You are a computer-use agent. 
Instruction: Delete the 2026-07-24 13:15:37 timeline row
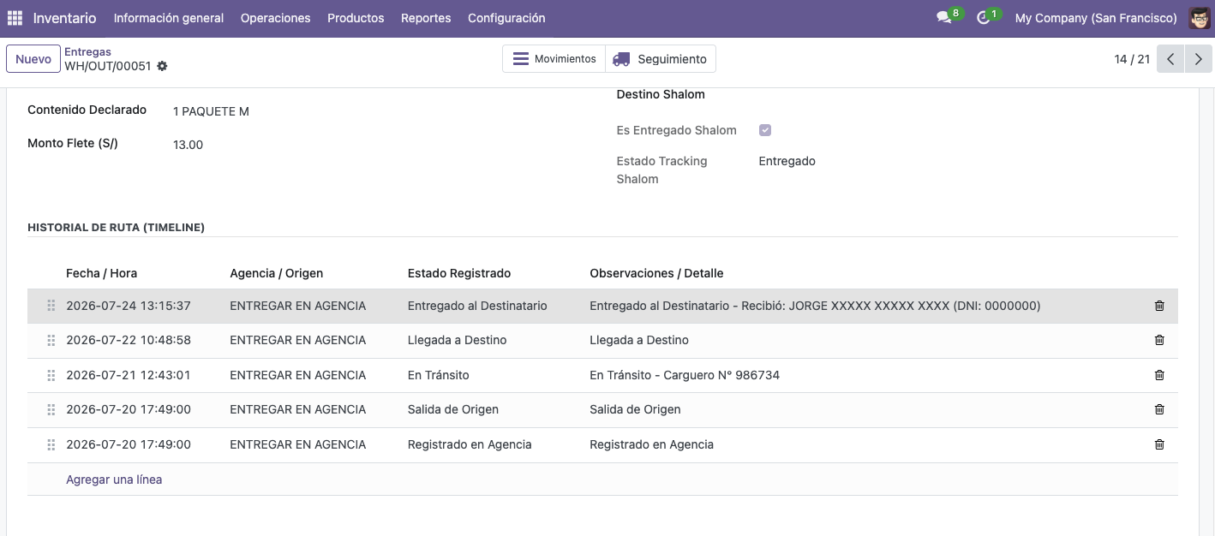tap(1159, 306)
